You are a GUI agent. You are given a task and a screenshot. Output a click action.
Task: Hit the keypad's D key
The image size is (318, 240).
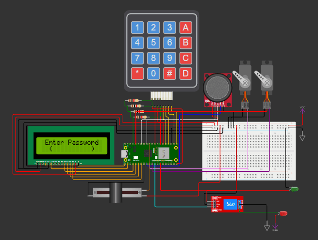coord(184,74)
